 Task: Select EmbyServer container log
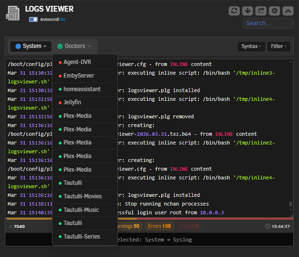tap(85, 76)
